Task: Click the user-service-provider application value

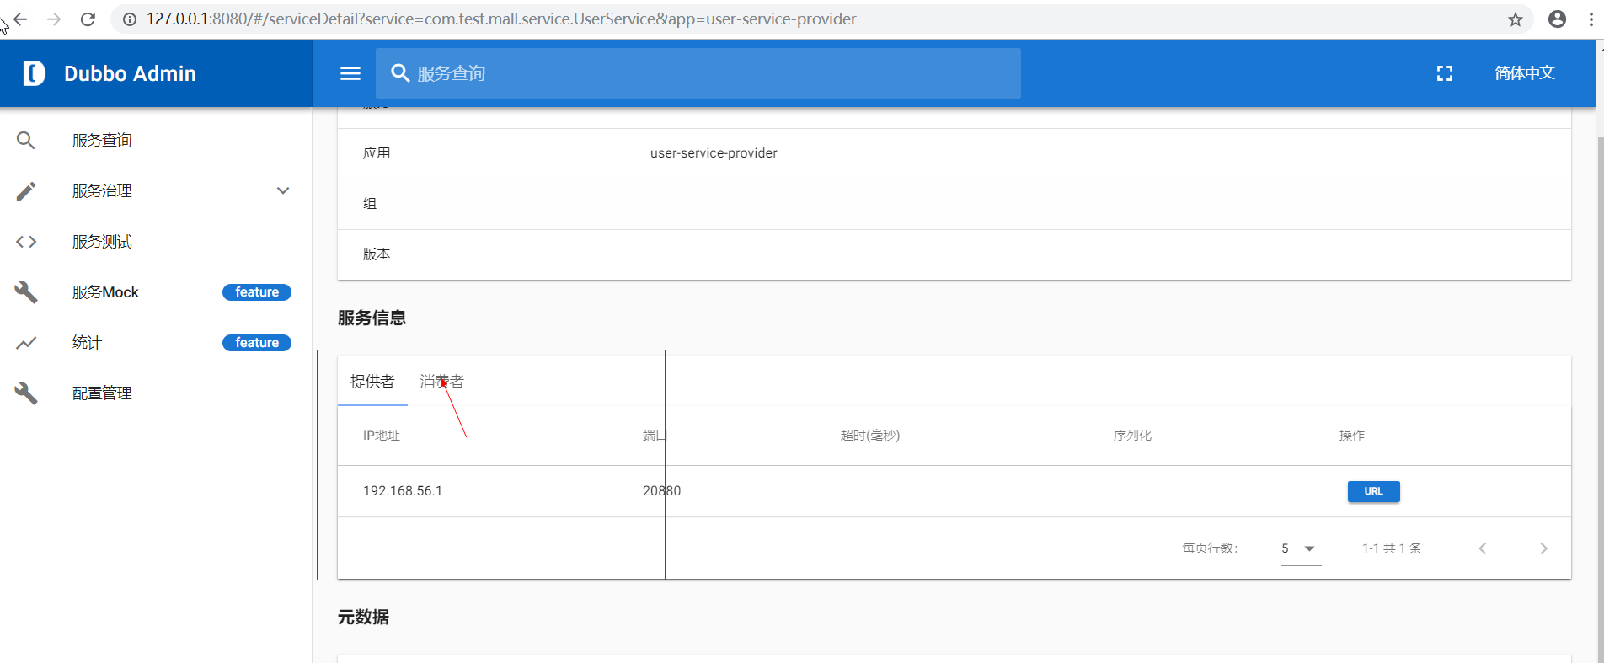Action: (714, 153)
